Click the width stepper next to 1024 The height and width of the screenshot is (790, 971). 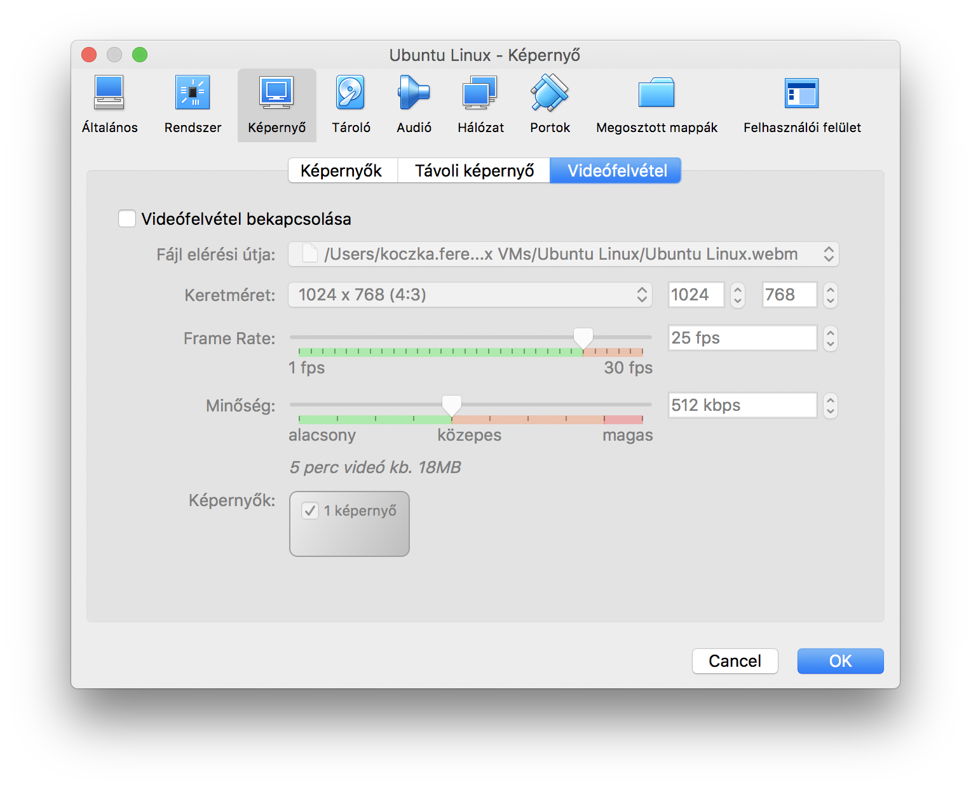point(738,295)
